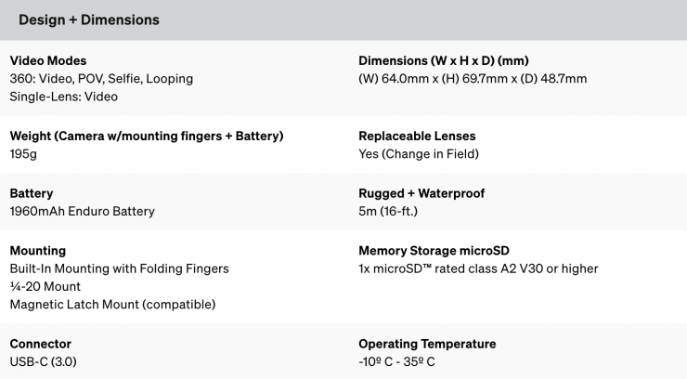Image resolution: width=687 pixels, height=379 pixels.
Task: Click the Design + Dimensions section header
Action: pyautogui.click(x=89, y=20)
